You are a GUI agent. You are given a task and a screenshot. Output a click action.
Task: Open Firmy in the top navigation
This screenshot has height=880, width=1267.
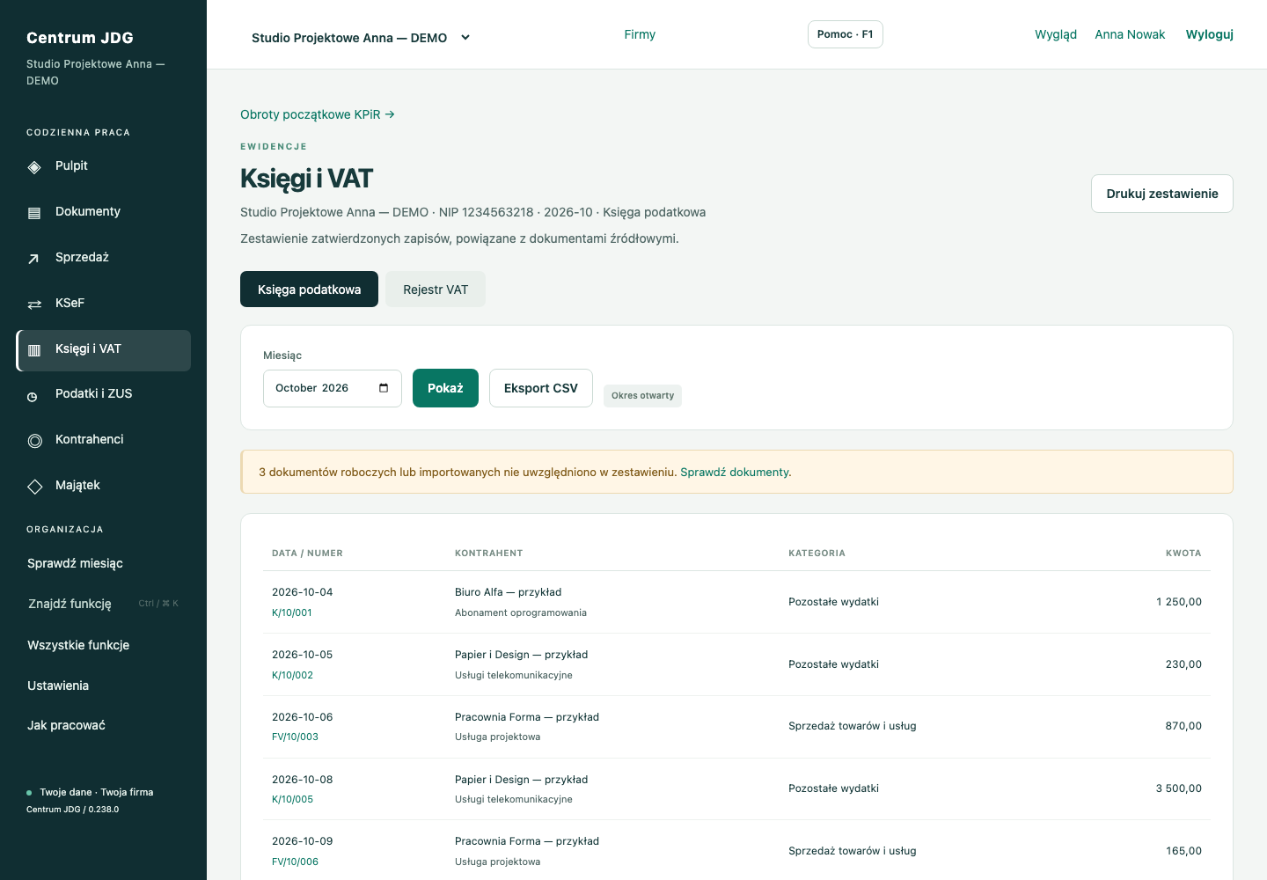click(640, 34)
